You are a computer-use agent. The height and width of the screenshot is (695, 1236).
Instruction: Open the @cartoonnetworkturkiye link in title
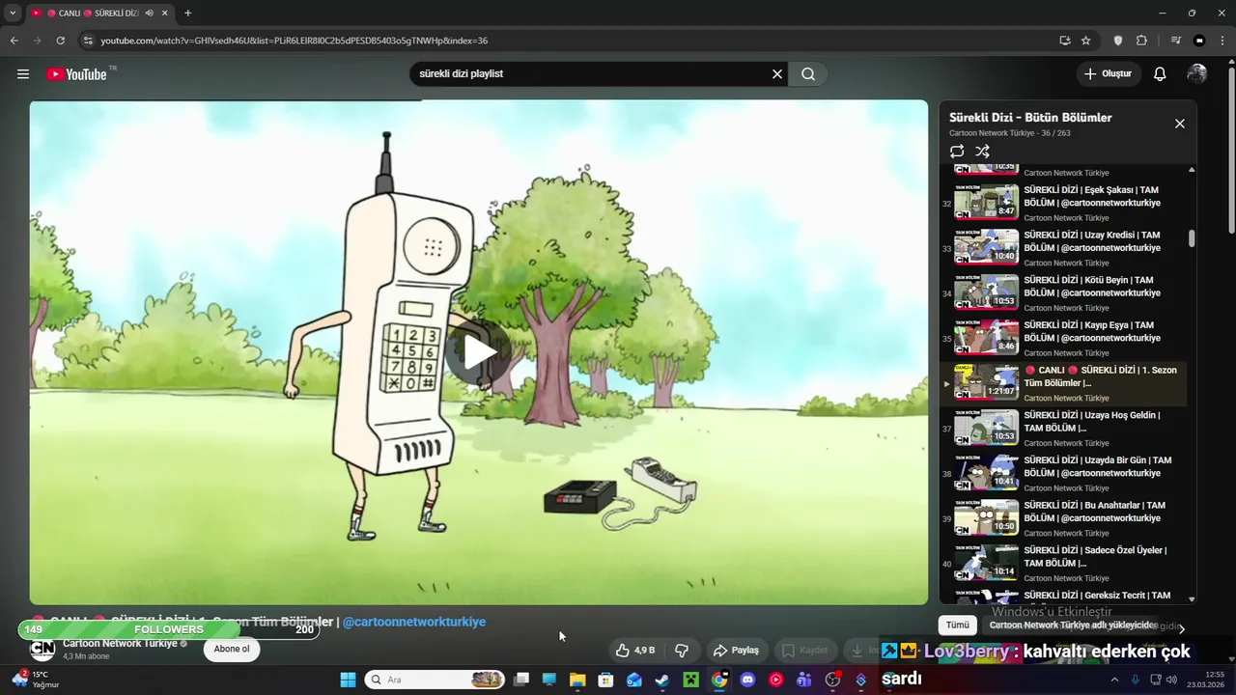point(414,623)
